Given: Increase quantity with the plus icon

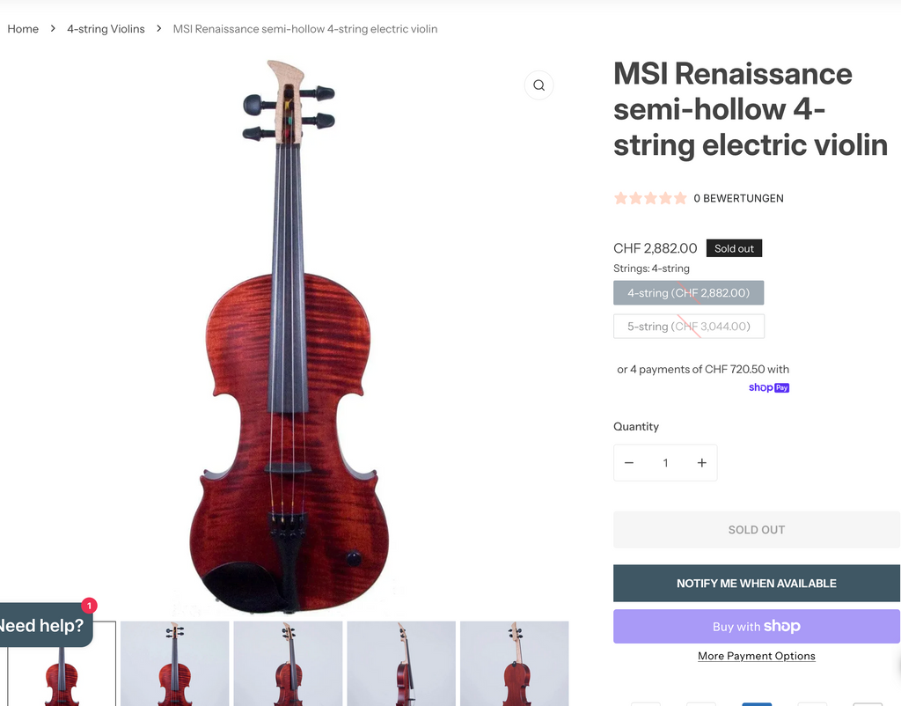Looking at the screenshot, I should tap(701, 463).
